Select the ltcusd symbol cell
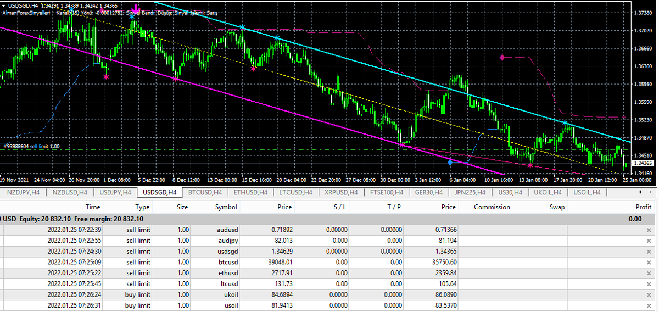 [x=228, y=283]
